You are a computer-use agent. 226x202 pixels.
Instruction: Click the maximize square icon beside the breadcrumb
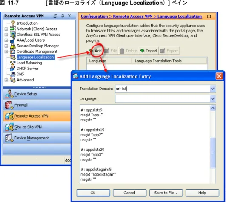point(209,17)
